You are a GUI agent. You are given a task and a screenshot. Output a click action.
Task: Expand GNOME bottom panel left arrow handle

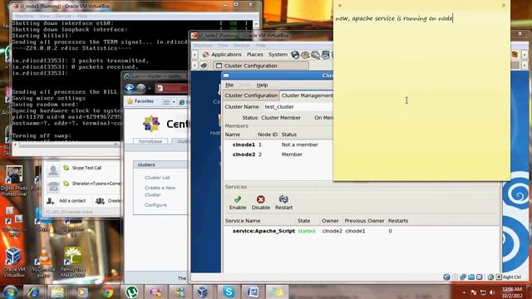coord(195,66)
